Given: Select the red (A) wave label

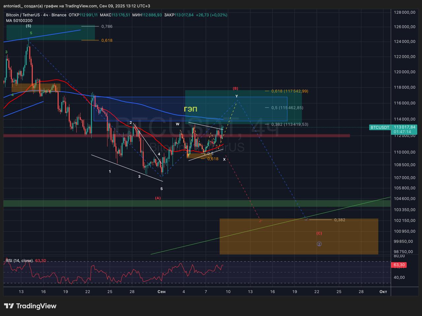Looking at the screenshot, I should 158,198.
